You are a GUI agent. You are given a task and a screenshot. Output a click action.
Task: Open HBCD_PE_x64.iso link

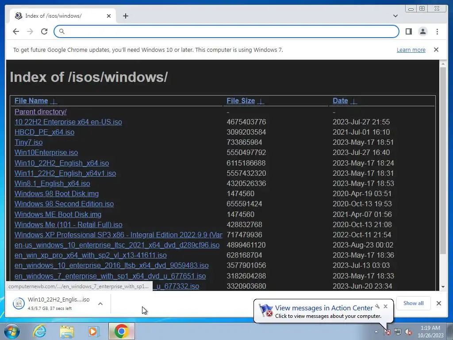pos(45,132)
